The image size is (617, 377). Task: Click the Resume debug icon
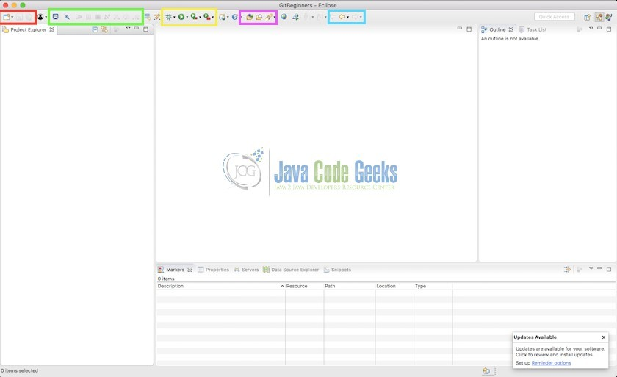(x=79, y=17)
